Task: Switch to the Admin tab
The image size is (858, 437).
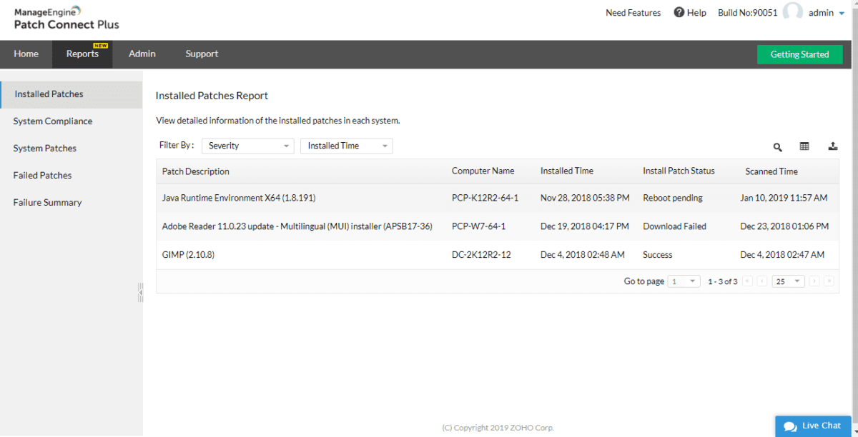Action: click(142, 54)
